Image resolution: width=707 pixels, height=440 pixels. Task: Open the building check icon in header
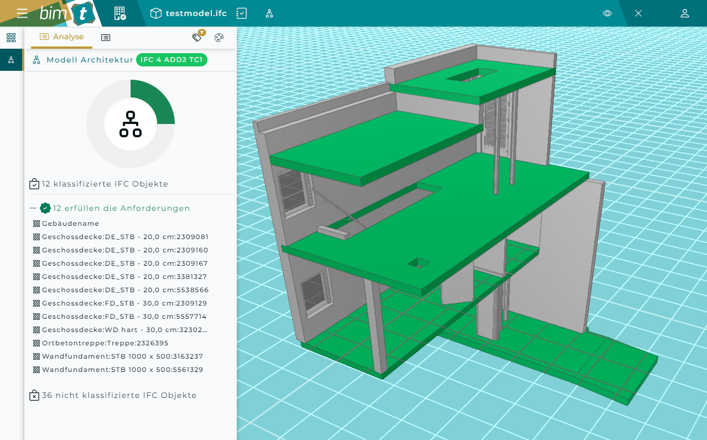[x=120, y=13]
